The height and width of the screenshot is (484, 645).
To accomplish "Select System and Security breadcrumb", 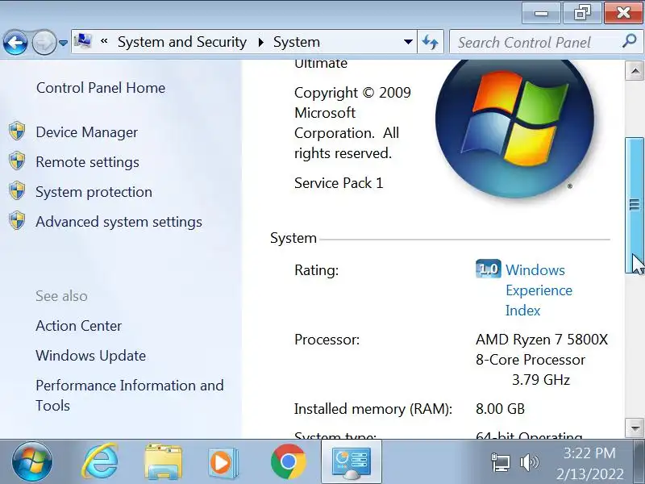I will [182, 42].
